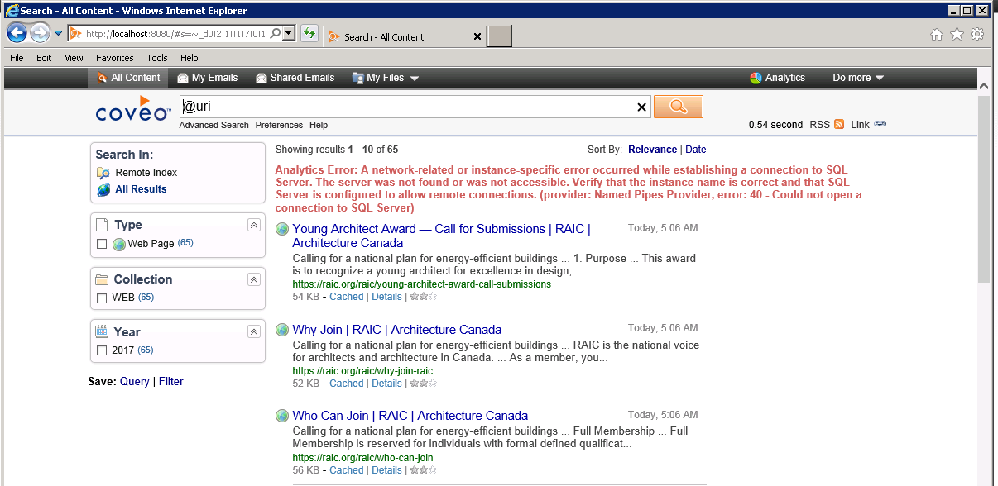The image size is (998, 486).
Task: Collapse the Collection facet panel
Action: pyautogui.click(x=254, y=279)
